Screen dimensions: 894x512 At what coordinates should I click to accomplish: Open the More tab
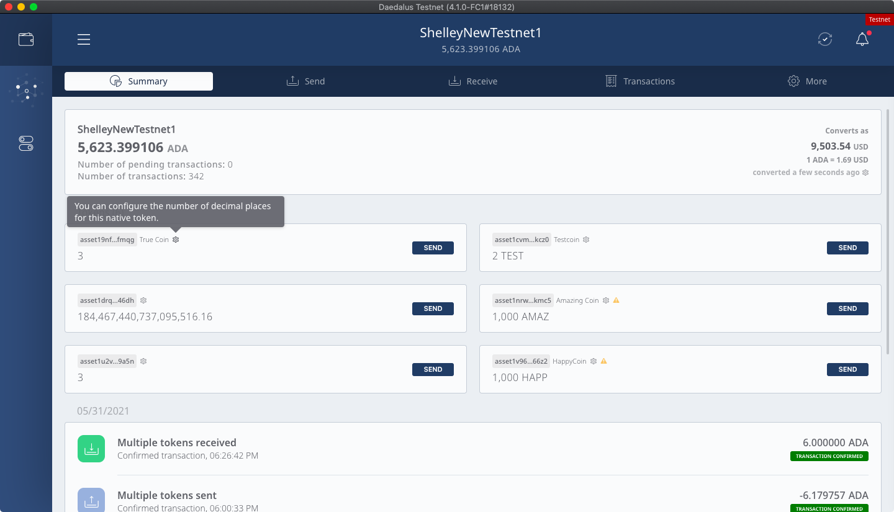click(807, 81)
